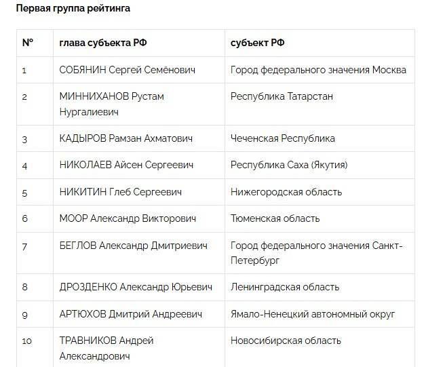
Task: Click the "Нижегородская область" cell
Action: click(286, 192)
